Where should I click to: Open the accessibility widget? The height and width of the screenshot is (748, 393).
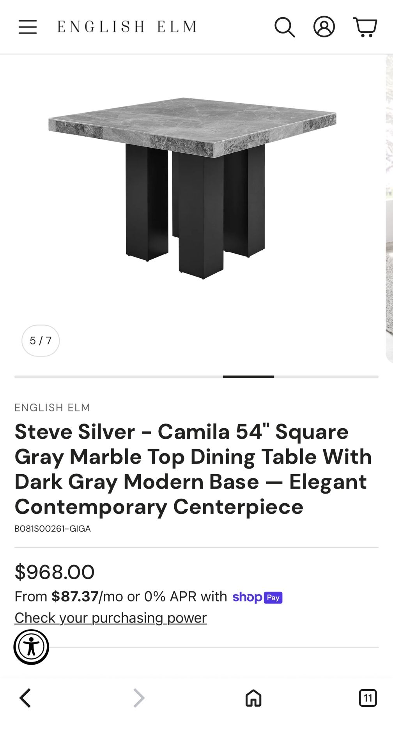pos(31,647)
